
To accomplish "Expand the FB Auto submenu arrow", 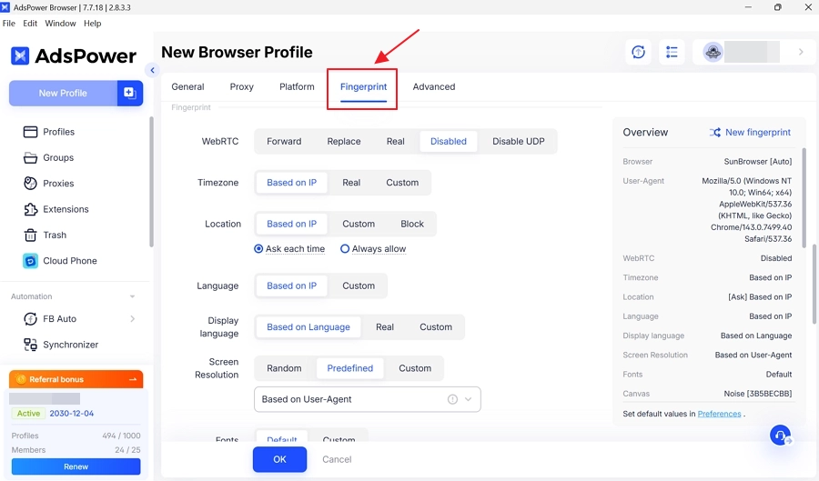I will 132,319.
